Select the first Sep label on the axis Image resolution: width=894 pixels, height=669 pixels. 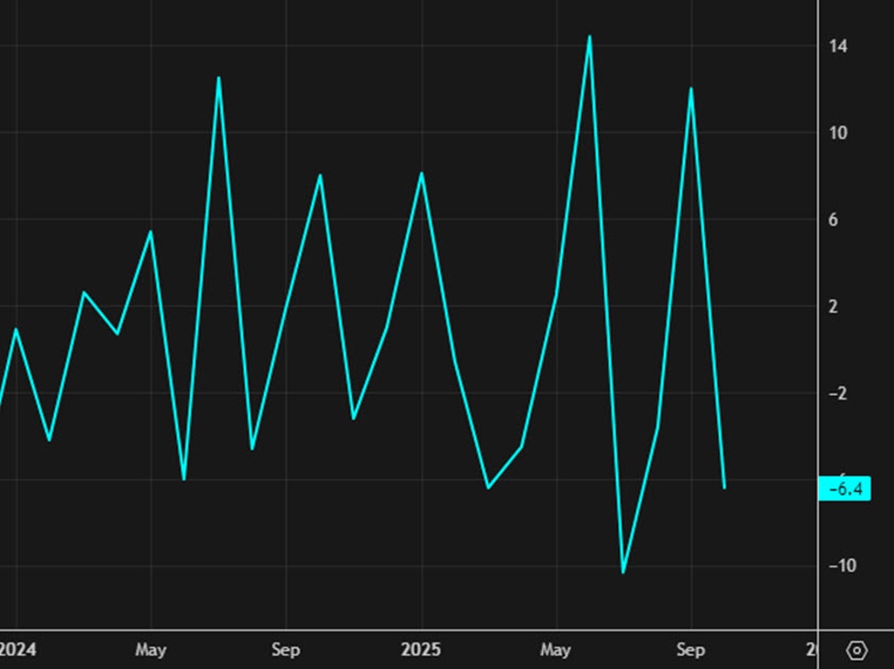[286, 649]
